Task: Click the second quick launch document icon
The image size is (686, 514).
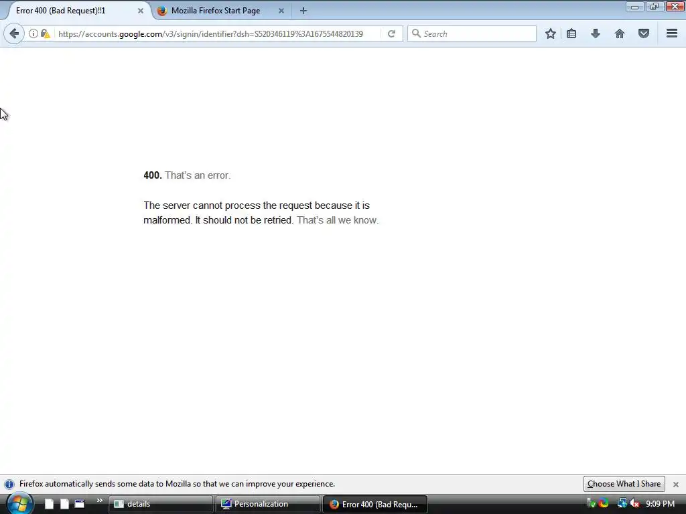Action: click(64, 504)
